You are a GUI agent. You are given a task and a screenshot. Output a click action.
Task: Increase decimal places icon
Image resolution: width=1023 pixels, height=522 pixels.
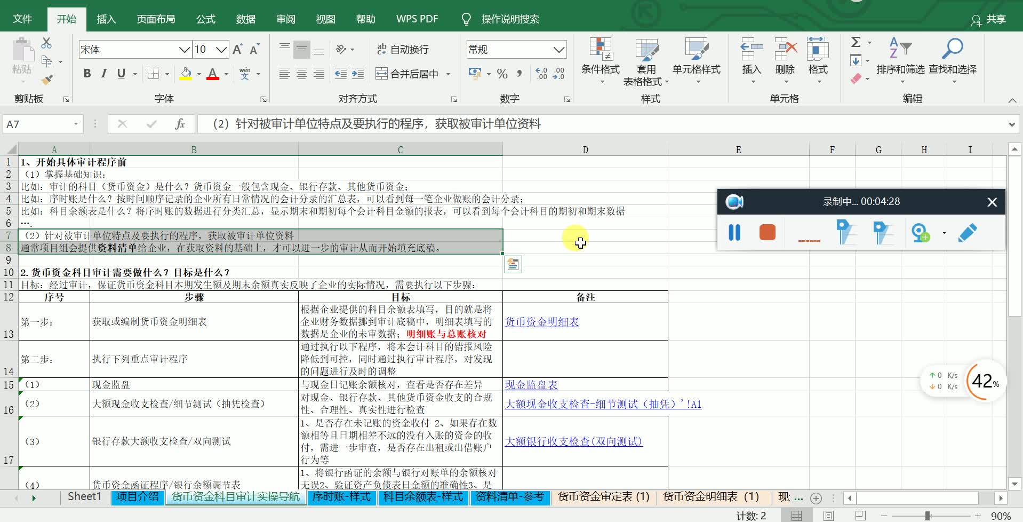coord(541,74)
